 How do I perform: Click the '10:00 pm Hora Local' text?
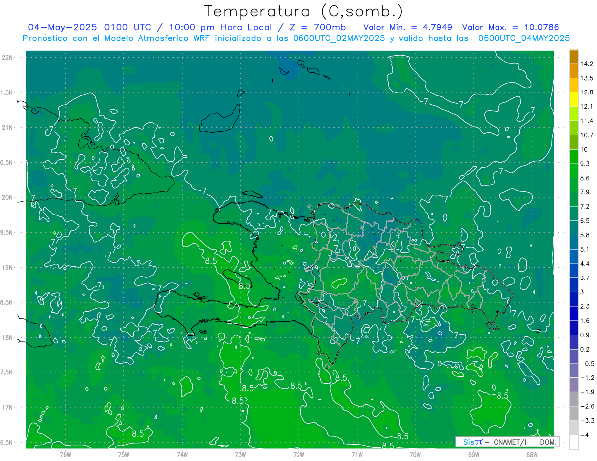click(221, 27)
